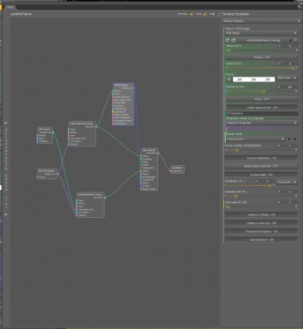
Task: Expand the Mesh UV Projection dropdown
Action: coord(262,123)
